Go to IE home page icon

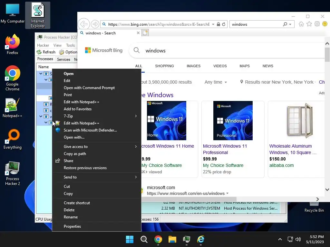click(301, 24)
